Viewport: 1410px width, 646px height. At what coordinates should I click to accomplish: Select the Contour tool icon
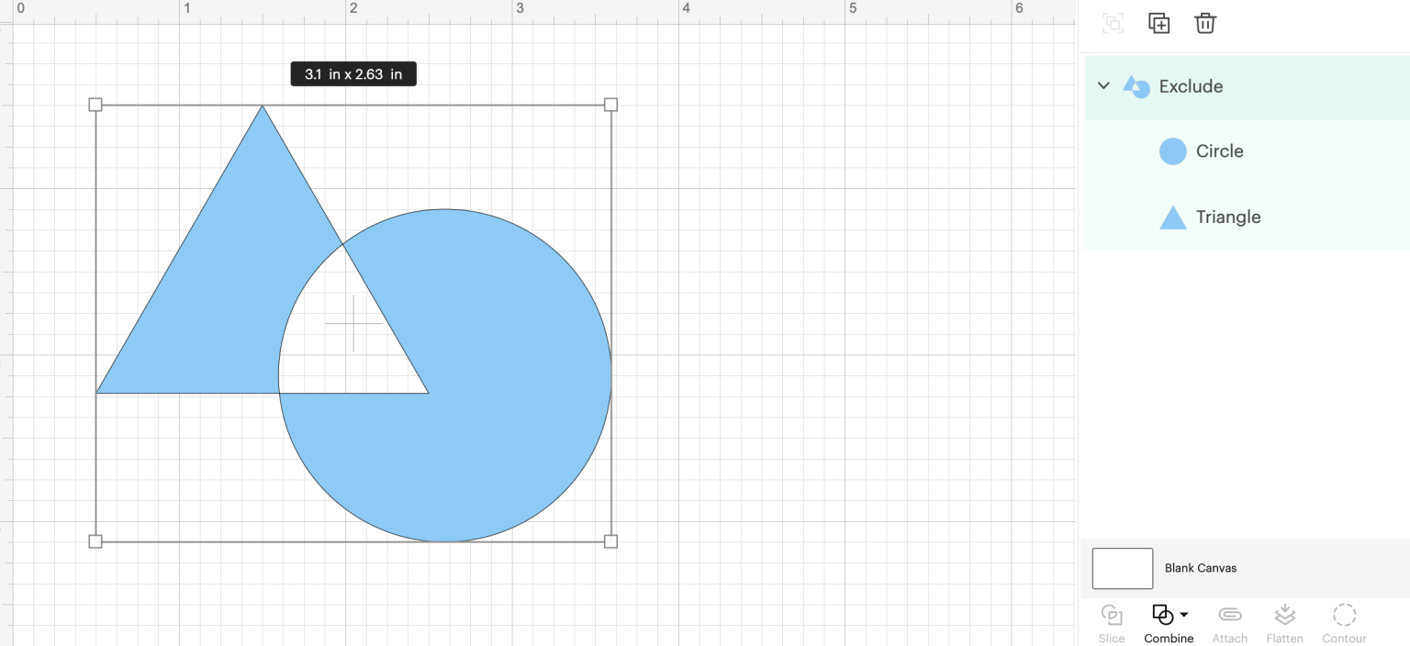(1344, 615)
